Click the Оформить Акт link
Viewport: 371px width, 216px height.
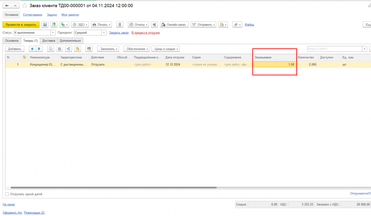[12, 213]
